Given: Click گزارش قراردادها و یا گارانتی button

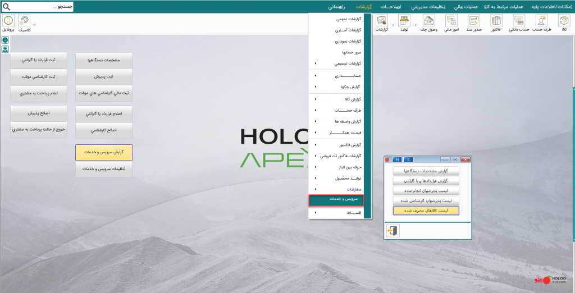Looking at the screenshot, I should [426, 181].
